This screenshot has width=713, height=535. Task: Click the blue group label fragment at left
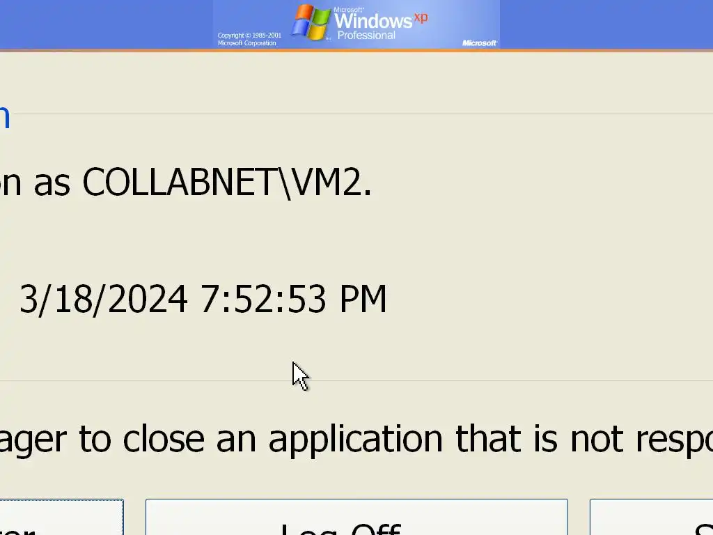pyautogui.click(x=5, y=117)
